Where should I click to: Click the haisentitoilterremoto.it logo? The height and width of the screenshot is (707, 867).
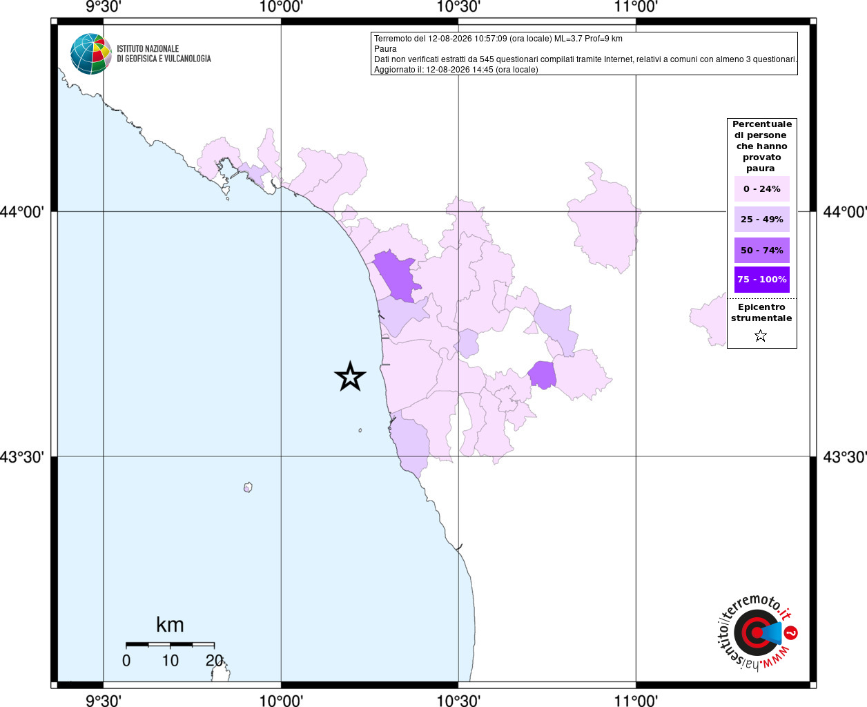click(x=758, y=632)
